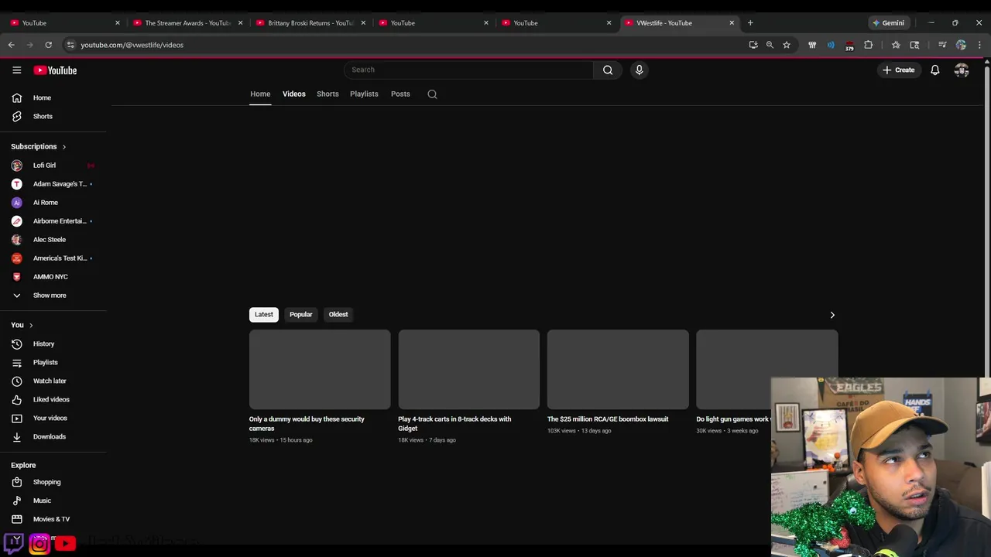Bookmark this tab with the star

(x=787, y=45)
